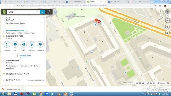
Task: Click the browser address bar URL
Action: (x=61, y=6)
